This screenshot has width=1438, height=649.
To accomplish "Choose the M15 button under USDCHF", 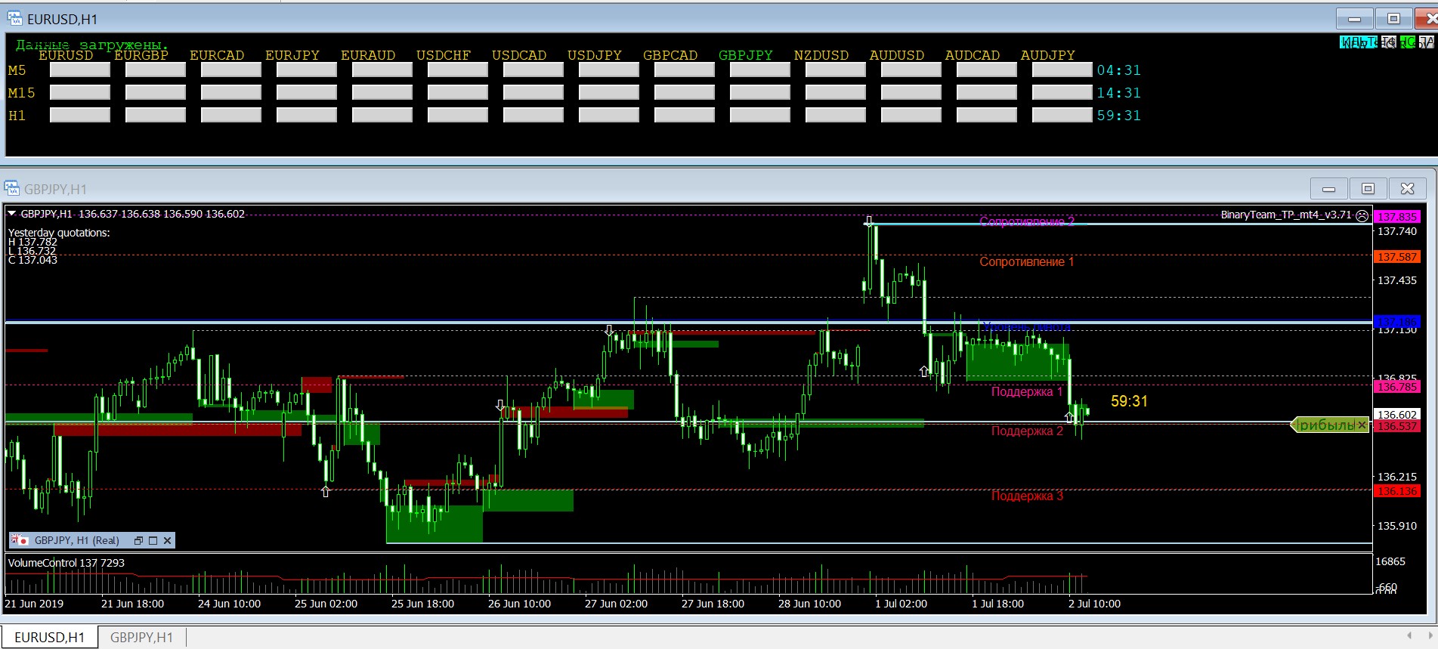I will click(458, 92).
